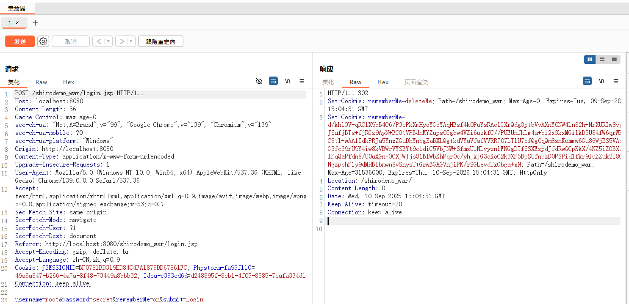The image size is (629, 304).
Task: Toggle word wrap icon in response panel
Action: pos(587,81)
